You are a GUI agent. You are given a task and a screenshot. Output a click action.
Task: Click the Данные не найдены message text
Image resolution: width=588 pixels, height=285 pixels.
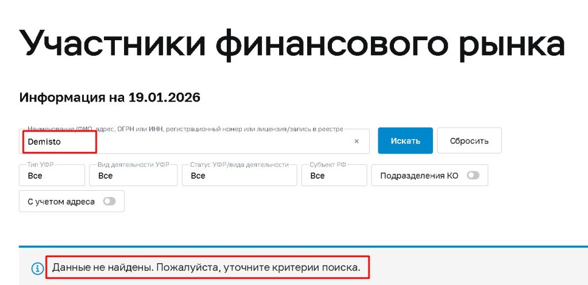pyautogui.click(x=206, y=268)
